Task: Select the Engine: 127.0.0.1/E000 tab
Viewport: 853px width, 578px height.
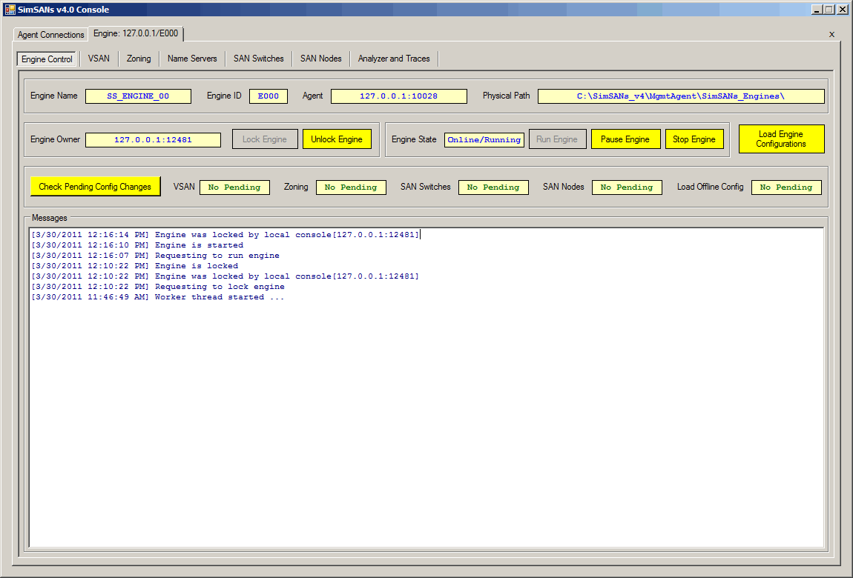Action: tap(136, 34)
